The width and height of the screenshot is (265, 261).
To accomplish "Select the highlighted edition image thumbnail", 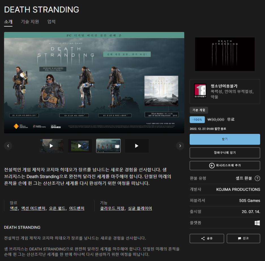I will pyautogui.click(x=108, y=146).
